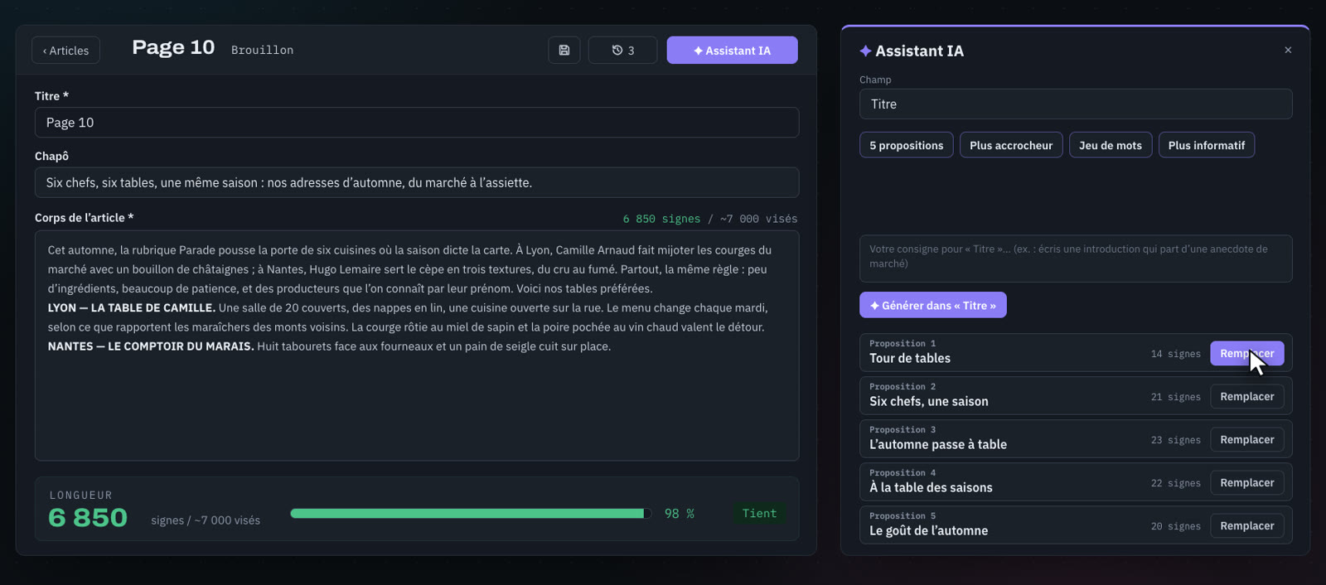
Task: Replace title with Tour de tables
Action: point(1246,353)
